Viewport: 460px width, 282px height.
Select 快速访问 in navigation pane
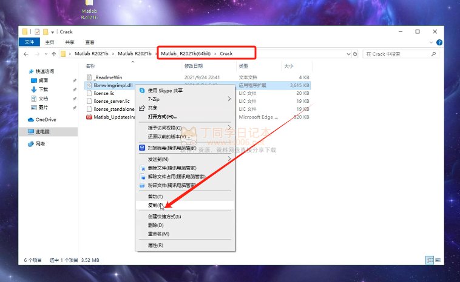click(41, 71)
